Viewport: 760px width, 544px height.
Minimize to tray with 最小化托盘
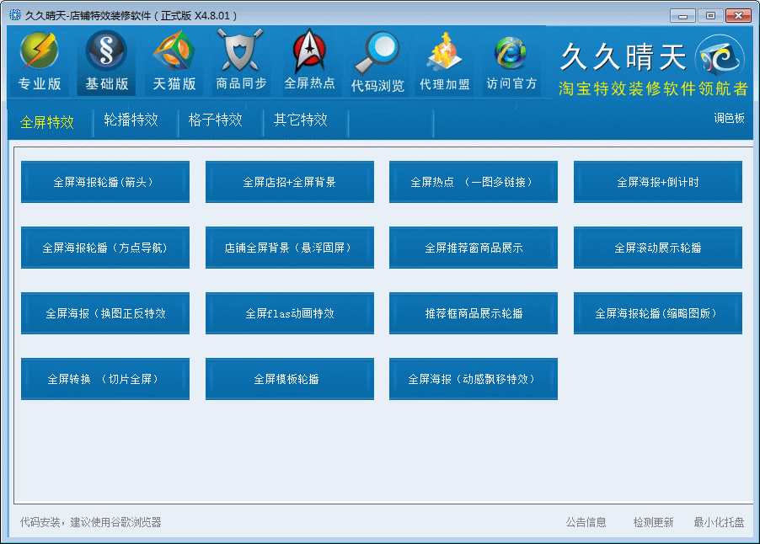point(719,522)
